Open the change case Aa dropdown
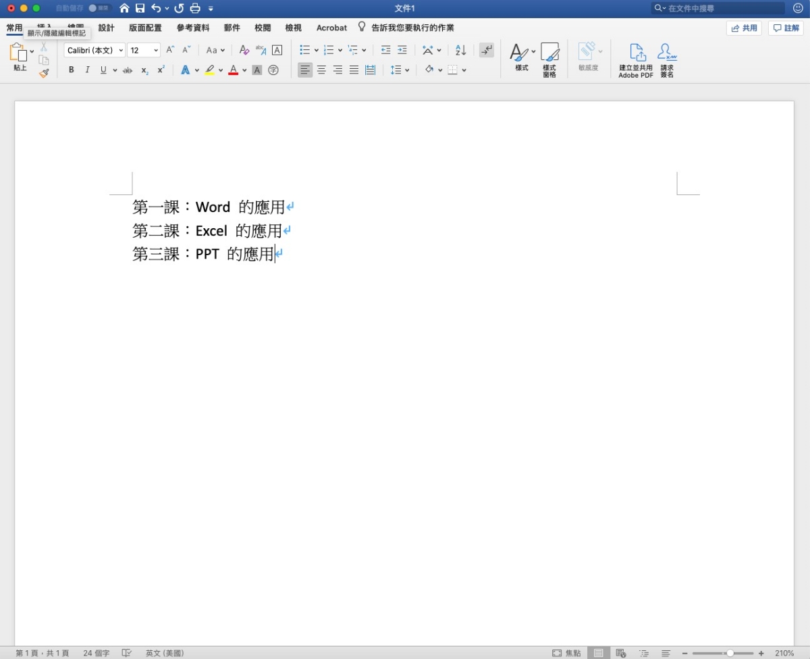This screenshot has width=810, height=659. tap(216, 50)
